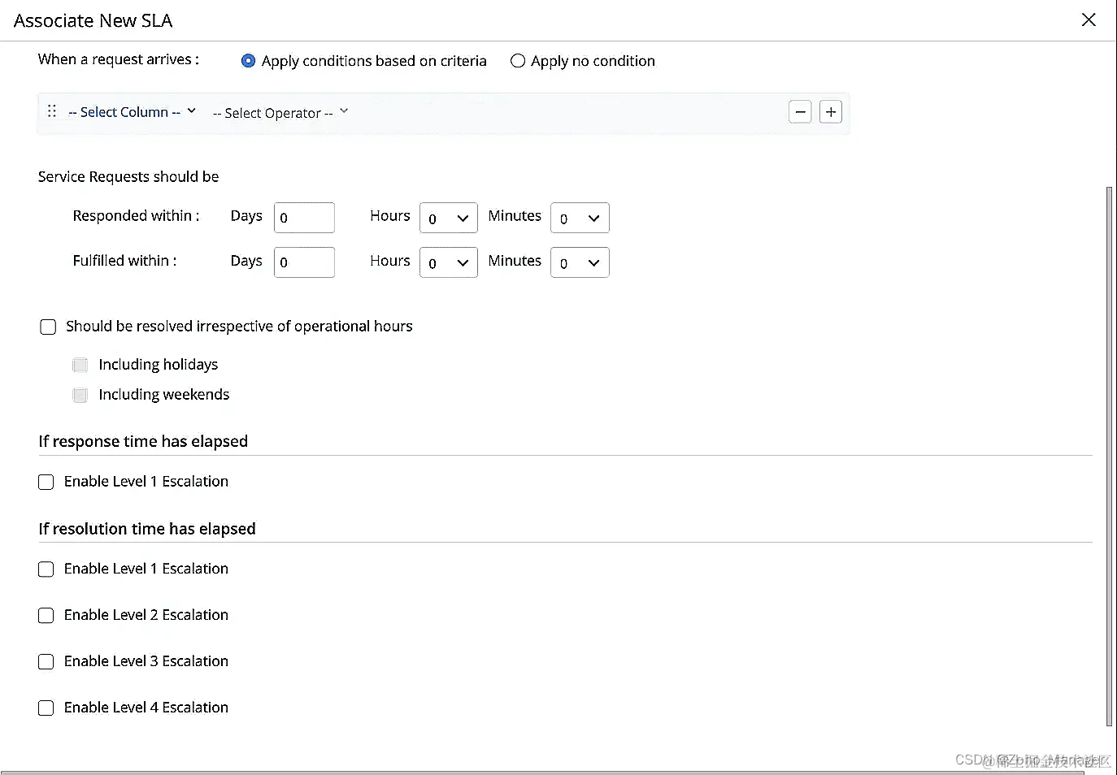Open Hours dropdown for Responded within
This screenshot has height=775, width=1117.
click(x=448, y=218)
